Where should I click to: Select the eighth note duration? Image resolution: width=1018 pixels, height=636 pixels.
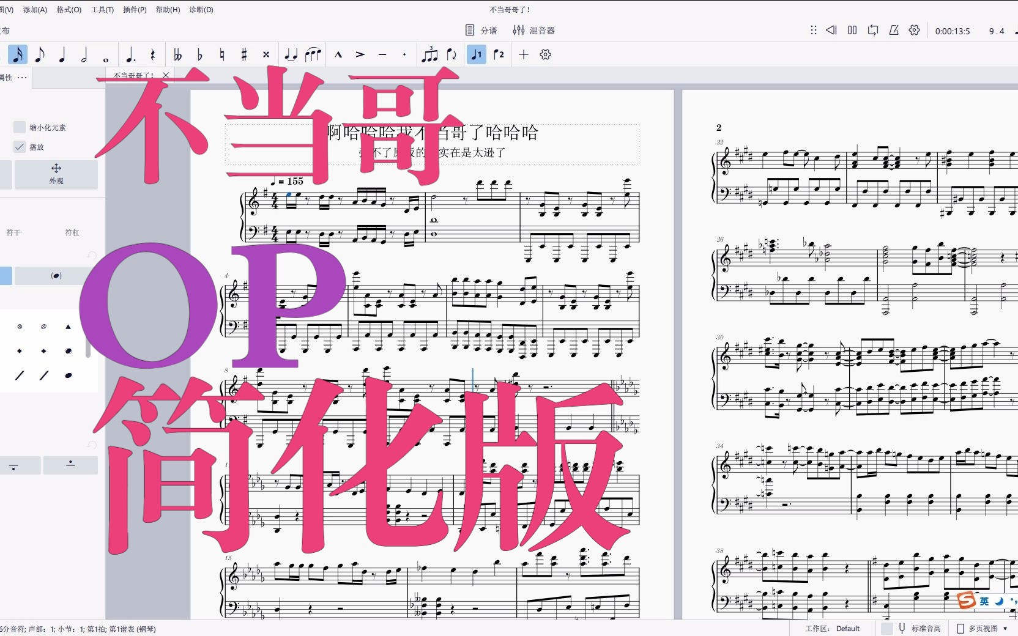click(x=40, y=54)
